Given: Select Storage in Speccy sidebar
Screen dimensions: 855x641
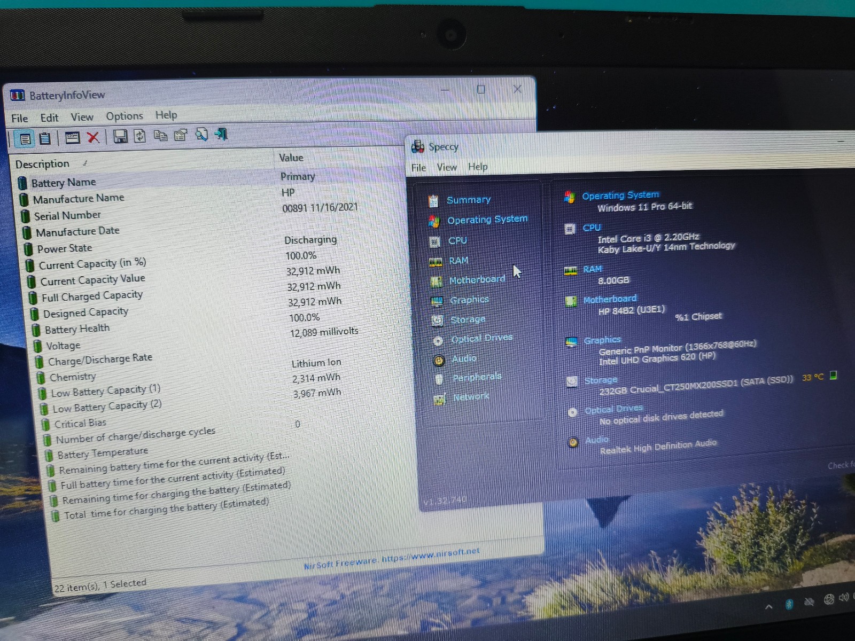Looking at the screenshot, I should click(468, 319).
